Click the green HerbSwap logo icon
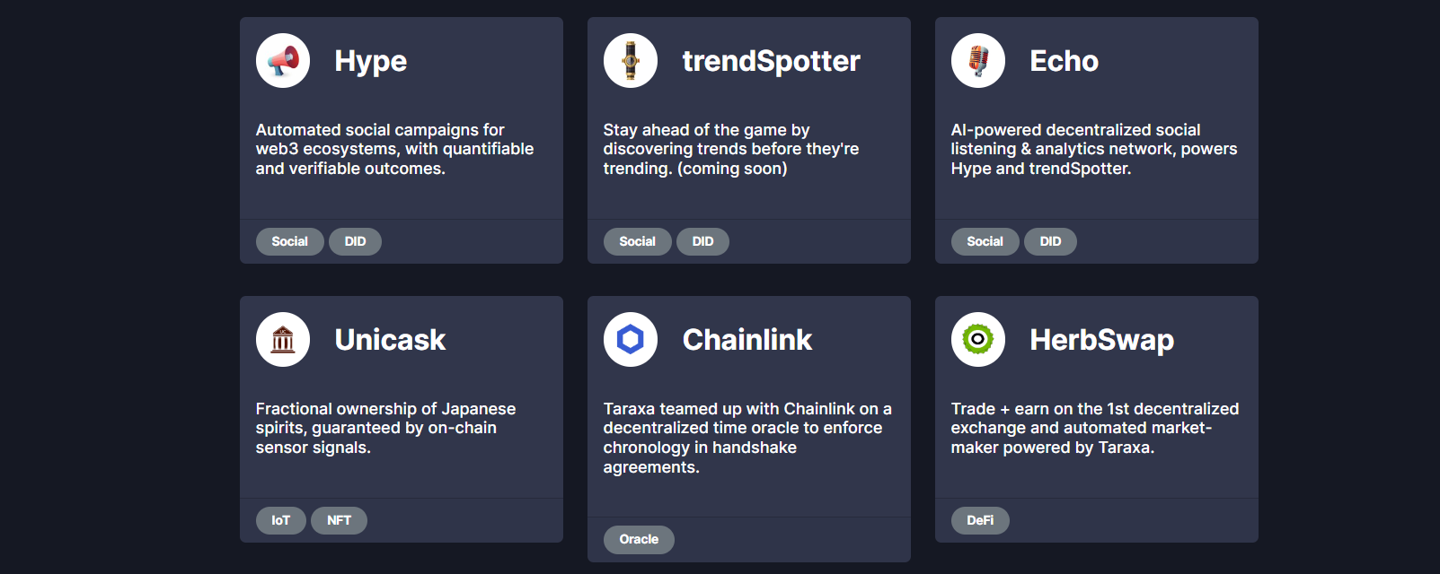 pyautogui.click(x=977, y=339)
